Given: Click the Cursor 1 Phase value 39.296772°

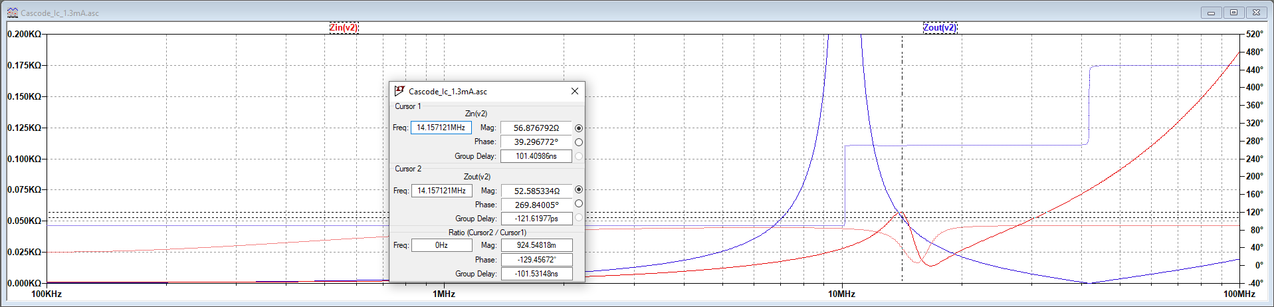Looking at the screenshot, I should click(536, 142).
